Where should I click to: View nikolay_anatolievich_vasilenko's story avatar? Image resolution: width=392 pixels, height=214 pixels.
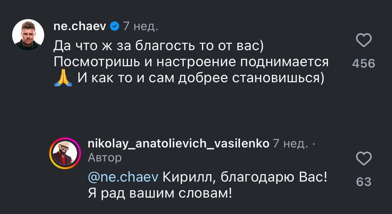tap(64, 153)
